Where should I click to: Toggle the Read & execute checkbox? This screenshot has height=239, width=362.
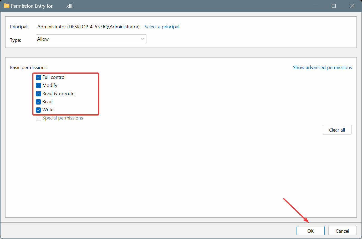tap(38, 94)
